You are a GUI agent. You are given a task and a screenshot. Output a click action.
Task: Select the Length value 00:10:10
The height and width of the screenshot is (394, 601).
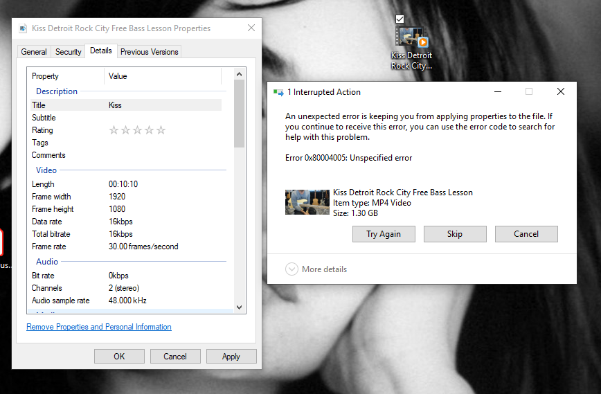pyautogui.click(x=123, y=184)
